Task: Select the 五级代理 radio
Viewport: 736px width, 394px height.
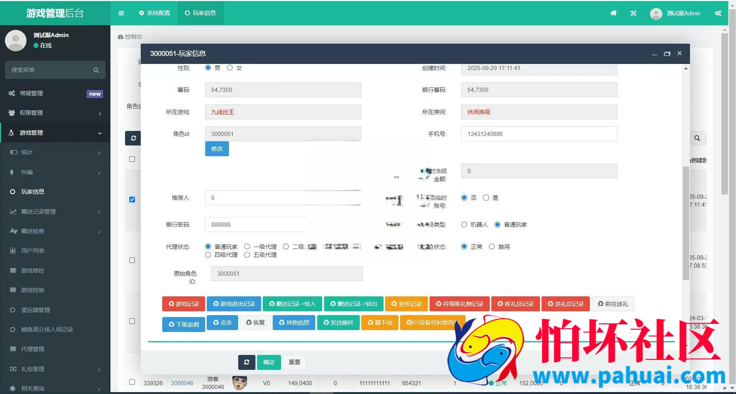Action: [247, 255]
